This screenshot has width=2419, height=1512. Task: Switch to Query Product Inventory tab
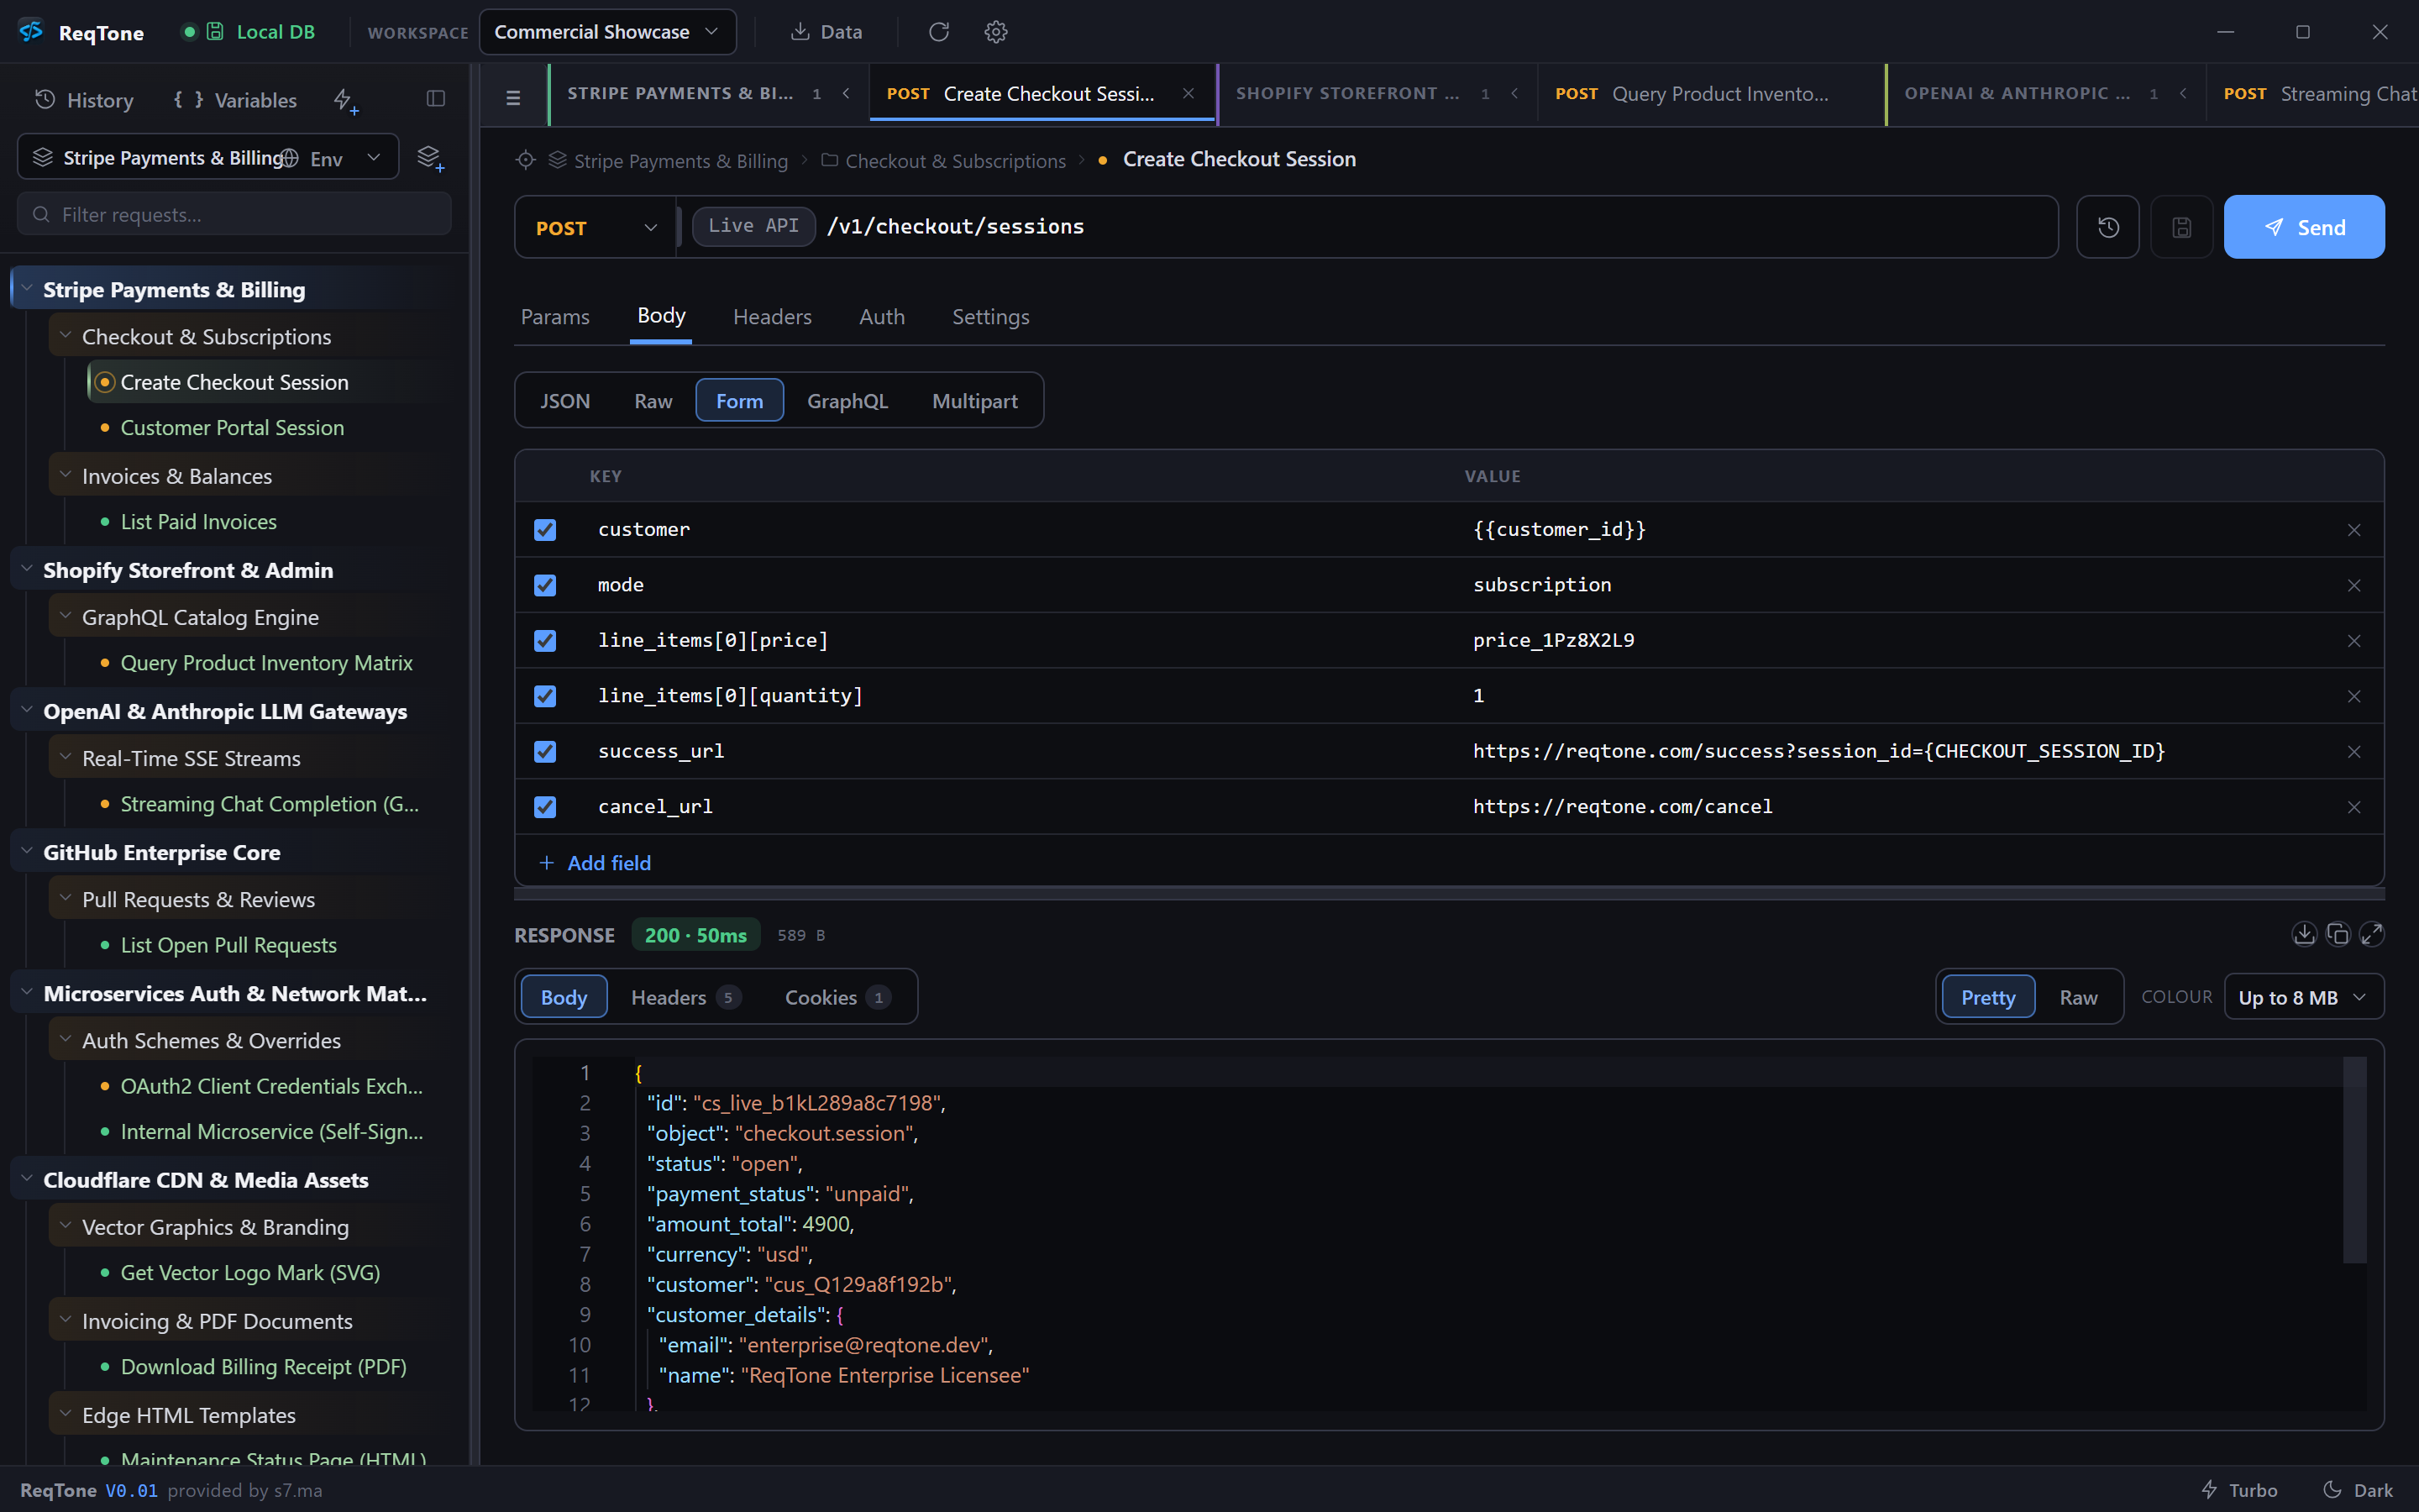click(1710, 93)
